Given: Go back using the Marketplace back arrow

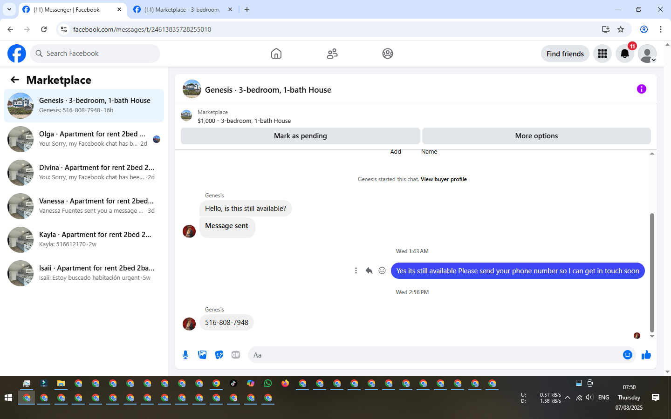Looking at the screenshot, I should click(15, 80).
